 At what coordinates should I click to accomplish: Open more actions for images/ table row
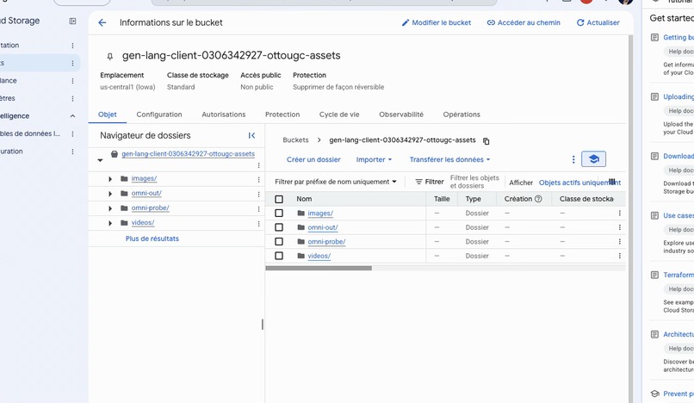[x=620, y=213]
